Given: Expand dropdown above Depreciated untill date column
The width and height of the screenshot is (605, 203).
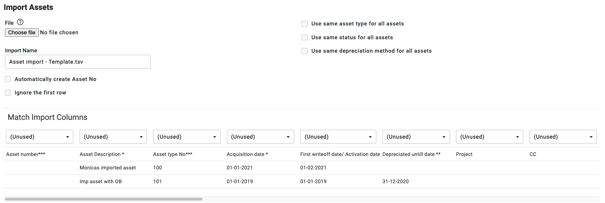Looking at the screenshot, I should pos(416,137).
